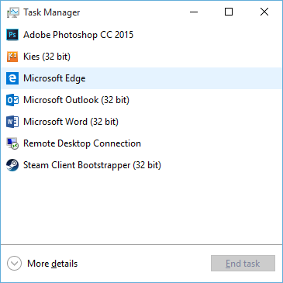283x283 pixels.
Task: Click the Adobe Photoshop Ps icon
Action: point(12,35)
